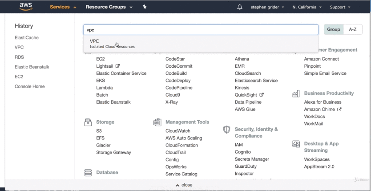Viewport: 371px width, 191px height.
Task: Click the Storage category icon
Action: pos(88,122)
